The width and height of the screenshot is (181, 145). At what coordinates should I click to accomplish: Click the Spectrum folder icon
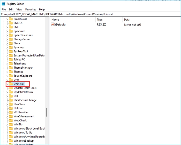pyautogui.click(x=11, y=31)
